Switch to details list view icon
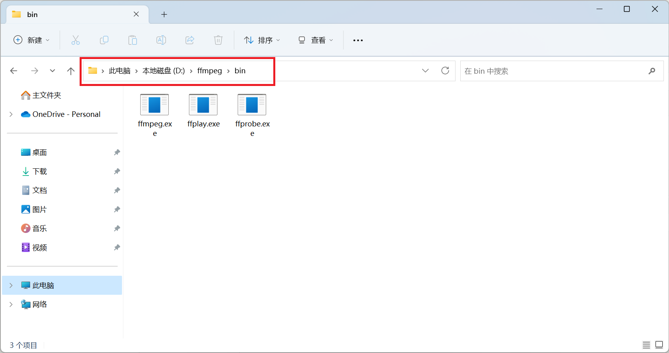The image size is (669, 353). [x=646, y=345]
